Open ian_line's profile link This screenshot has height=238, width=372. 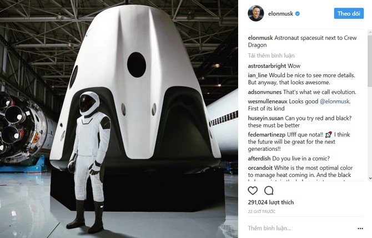tap(258, 75)
